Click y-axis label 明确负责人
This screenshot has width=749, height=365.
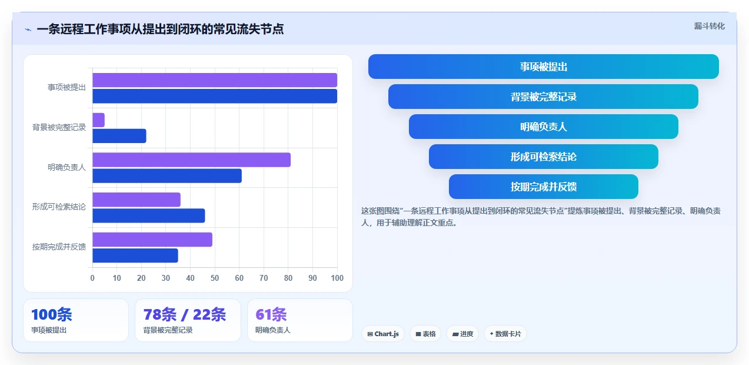tap(66, 167)
